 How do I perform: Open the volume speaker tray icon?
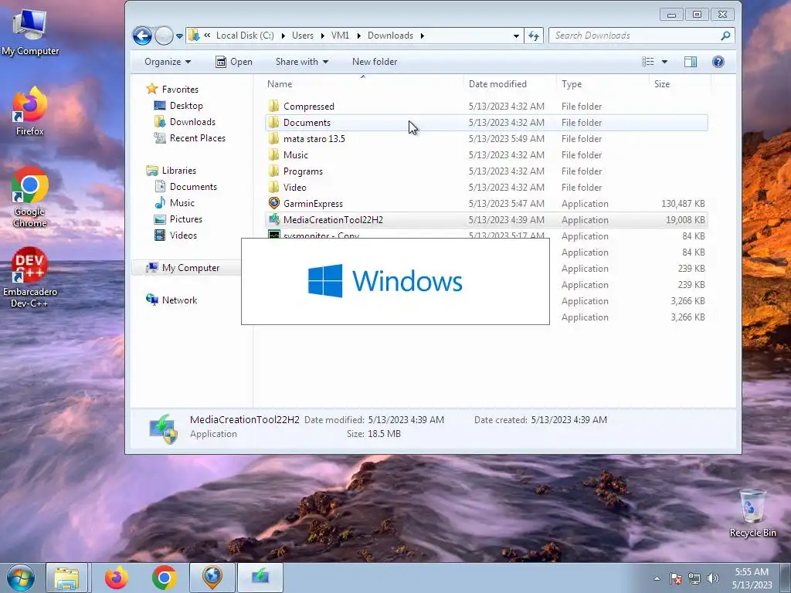pos(712,578)
